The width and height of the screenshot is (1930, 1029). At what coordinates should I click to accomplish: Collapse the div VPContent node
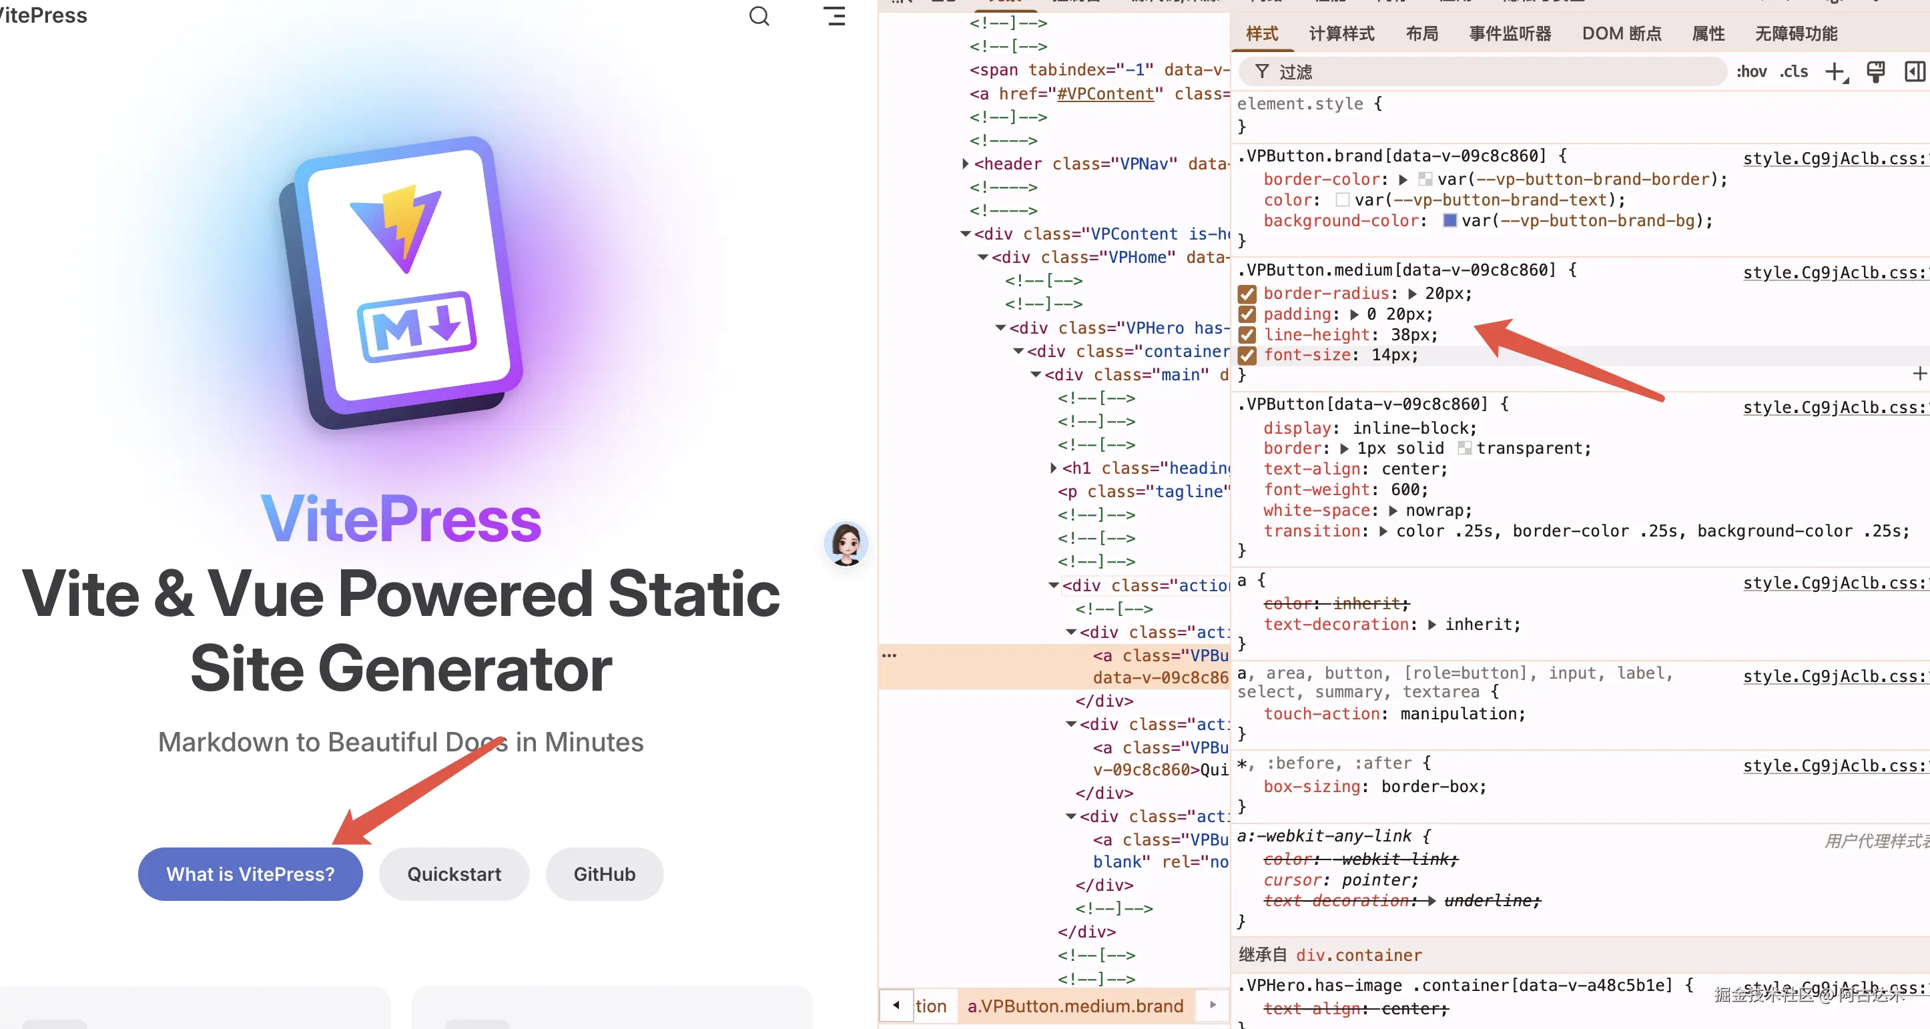pos(966,234)
